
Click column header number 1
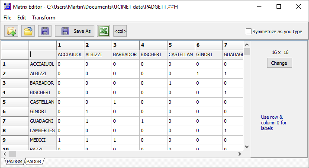tap(70, 45)
